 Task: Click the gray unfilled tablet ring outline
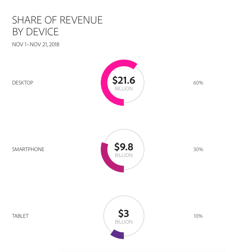(144, 216)
